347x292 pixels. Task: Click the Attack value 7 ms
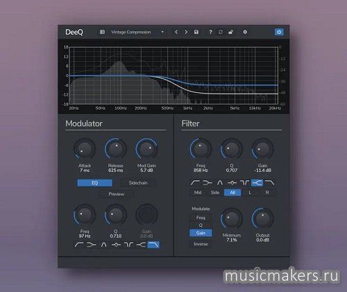85,171
